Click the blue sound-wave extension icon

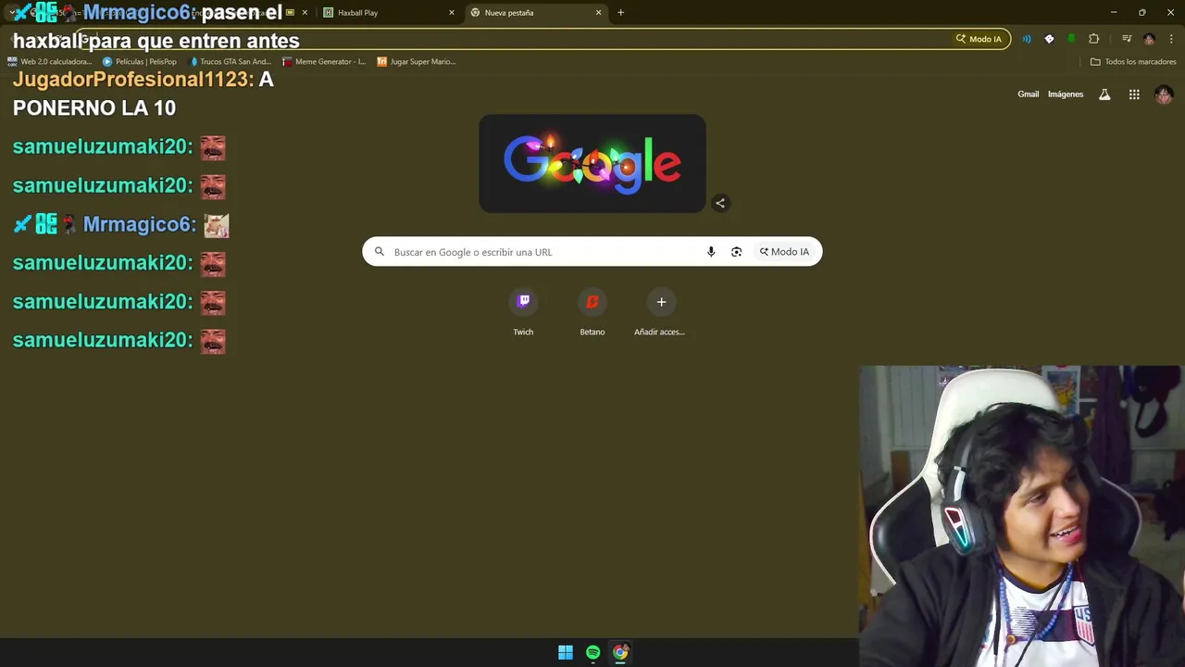tap(1027, 39)
